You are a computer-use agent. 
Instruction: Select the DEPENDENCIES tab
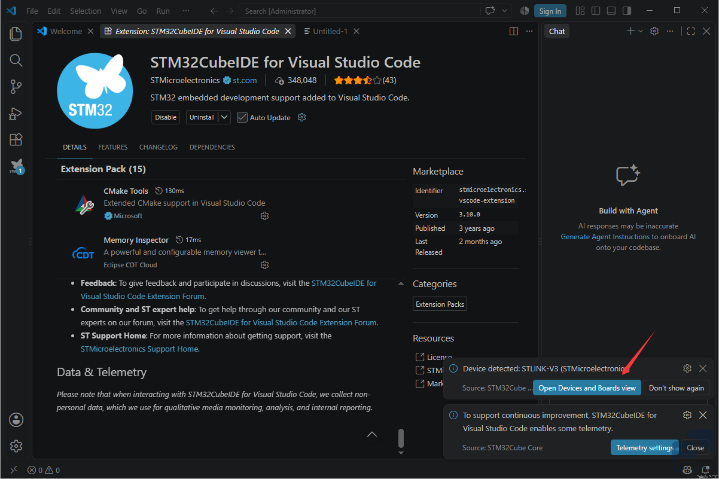coord(212,147)
